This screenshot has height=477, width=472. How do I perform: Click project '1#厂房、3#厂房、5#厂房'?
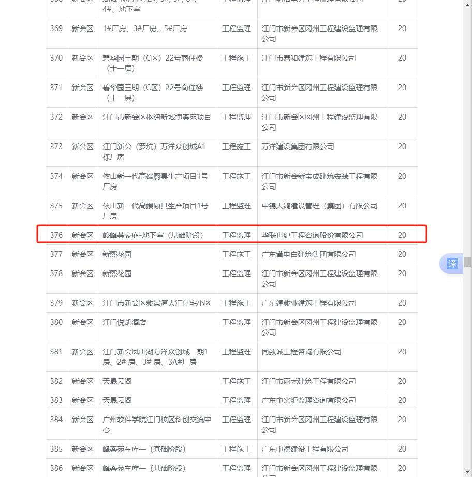coord(145,28)
